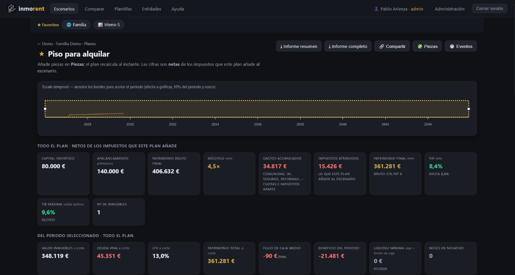Image resolution: width=515 pixels, height=275 pixels.
Task: Switch to the Comparar tab
Action: click(x=94, y=9)
